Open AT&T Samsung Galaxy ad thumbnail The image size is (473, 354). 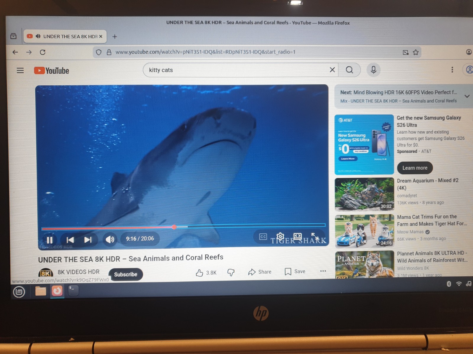point(364,145)
